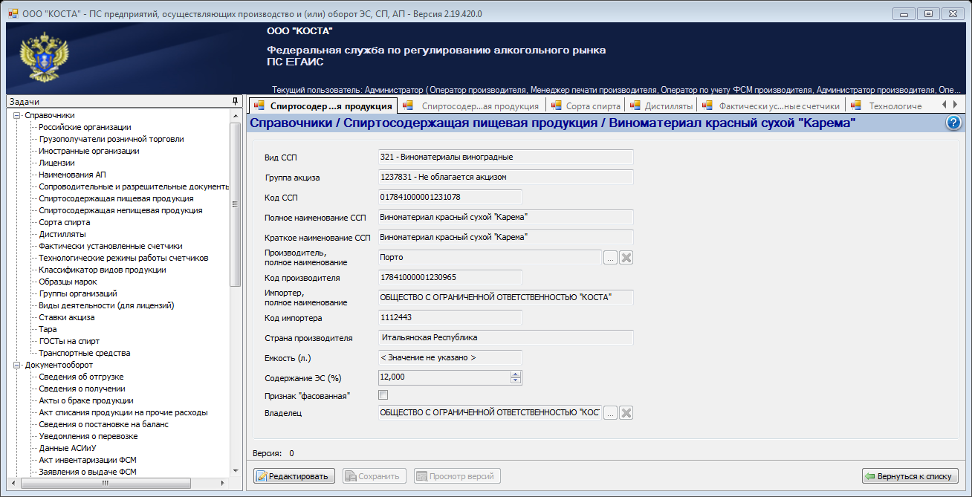Viewport: 972px width, 497px height.
Task: Toggle the Признак "фасованная" checkbox
Action: click(x=383, y=394)
